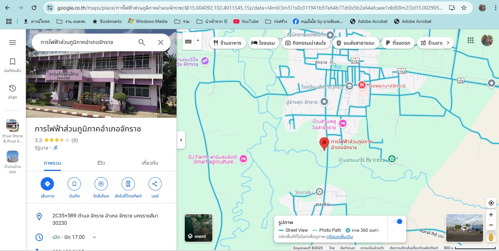Screen dimensions: 499x251
Task: Open the YouTube bookmark
Action: click(x=246, y=21)
